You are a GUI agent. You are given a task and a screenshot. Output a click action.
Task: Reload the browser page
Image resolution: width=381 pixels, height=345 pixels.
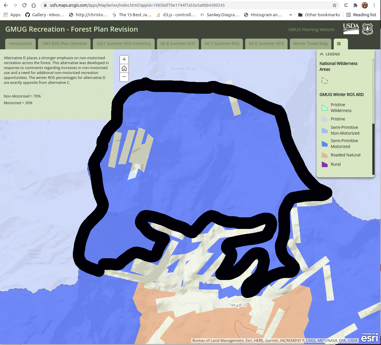tap(24, 5)
